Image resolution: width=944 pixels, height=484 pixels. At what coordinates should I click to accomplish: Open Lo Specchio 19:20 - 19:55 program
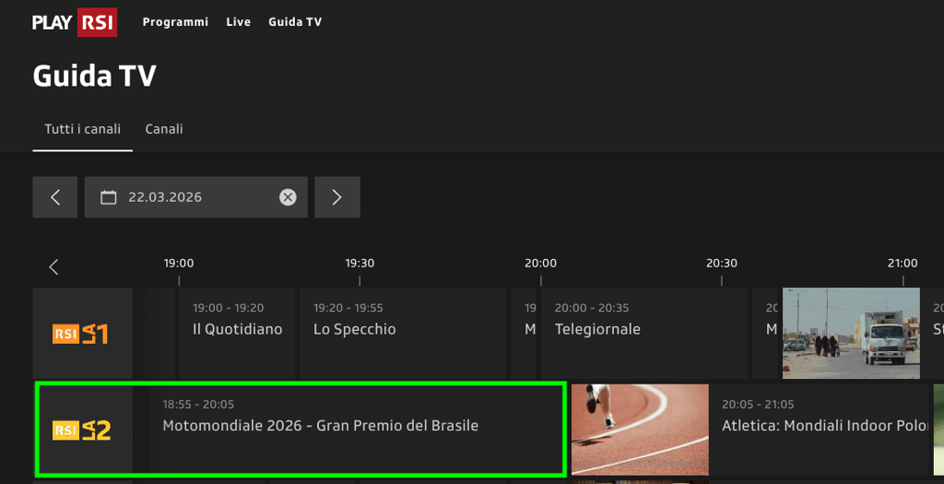[403, 334]
